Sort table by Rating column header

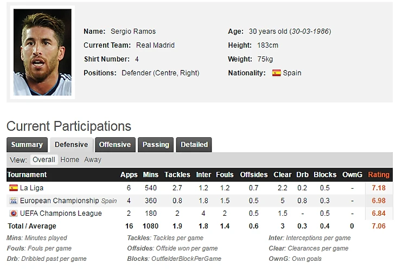[x=379, y=175]
